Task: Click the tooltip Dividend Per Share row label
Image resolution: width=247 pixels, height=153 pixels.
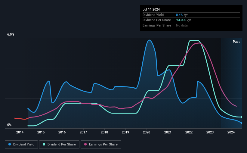Action: (156, 20)
